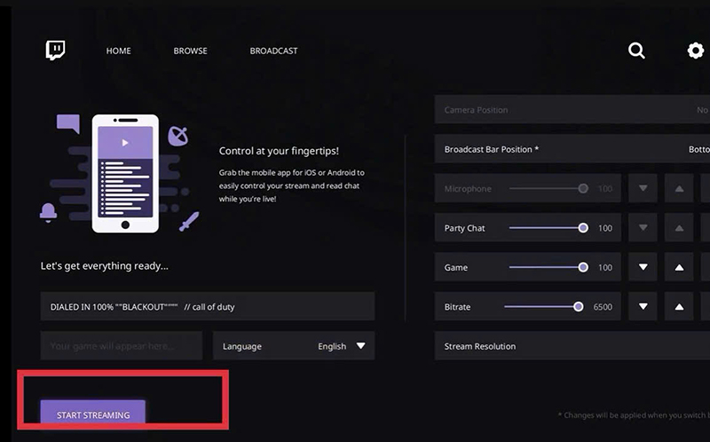Increase Party Chat volume with up arrow

pyautogui.click(x=679, y=228)
